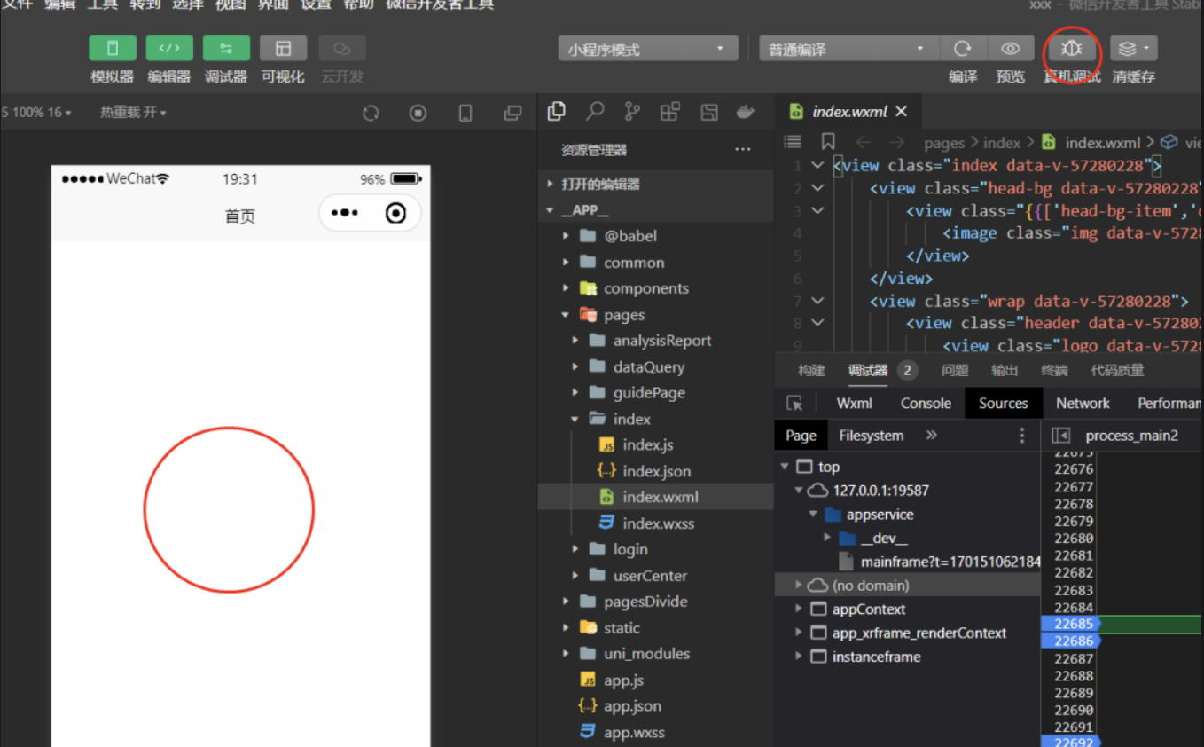Switch to the Network tab
This screenshot has width=1204, height=747.
1083,404
